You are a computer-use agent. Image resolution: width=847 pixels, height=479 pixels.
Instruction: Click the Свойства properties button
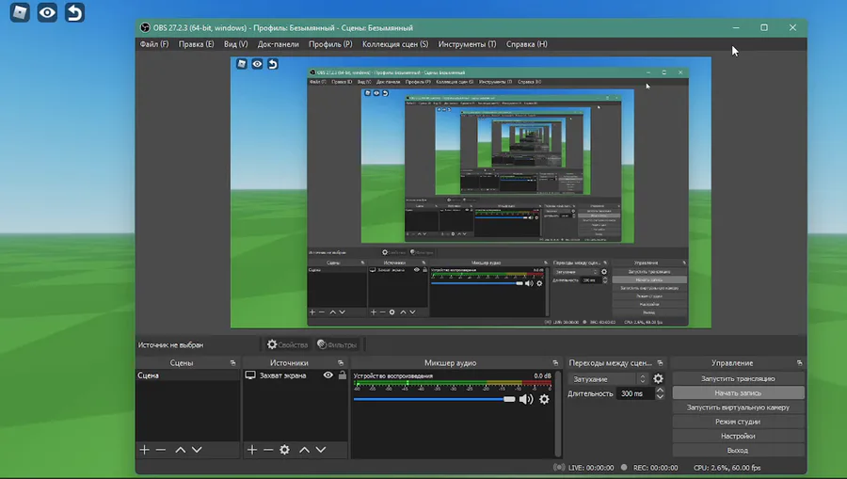pyautogui.click(x=287, y=344)
